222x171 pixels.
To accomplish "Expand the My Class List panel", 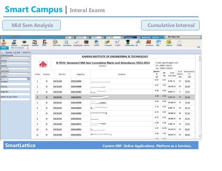I will click(165, 37).
